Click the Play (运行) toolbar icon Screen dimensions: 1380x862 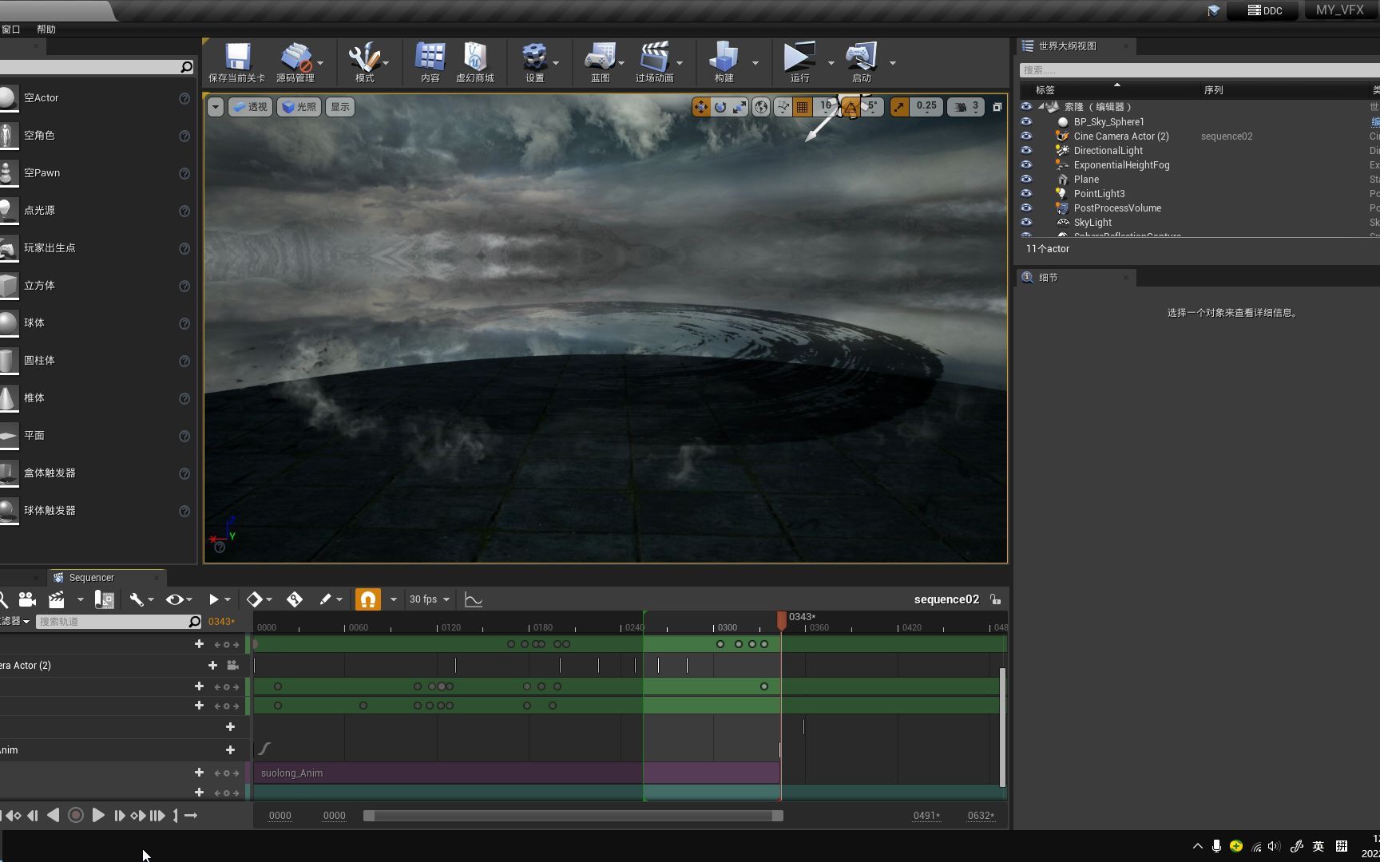(799, 57)
